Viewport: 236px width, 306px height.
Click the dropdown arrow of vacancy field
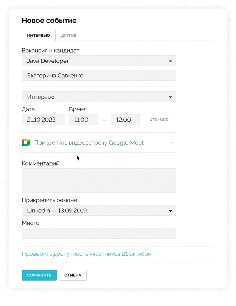tap(171, 61)
